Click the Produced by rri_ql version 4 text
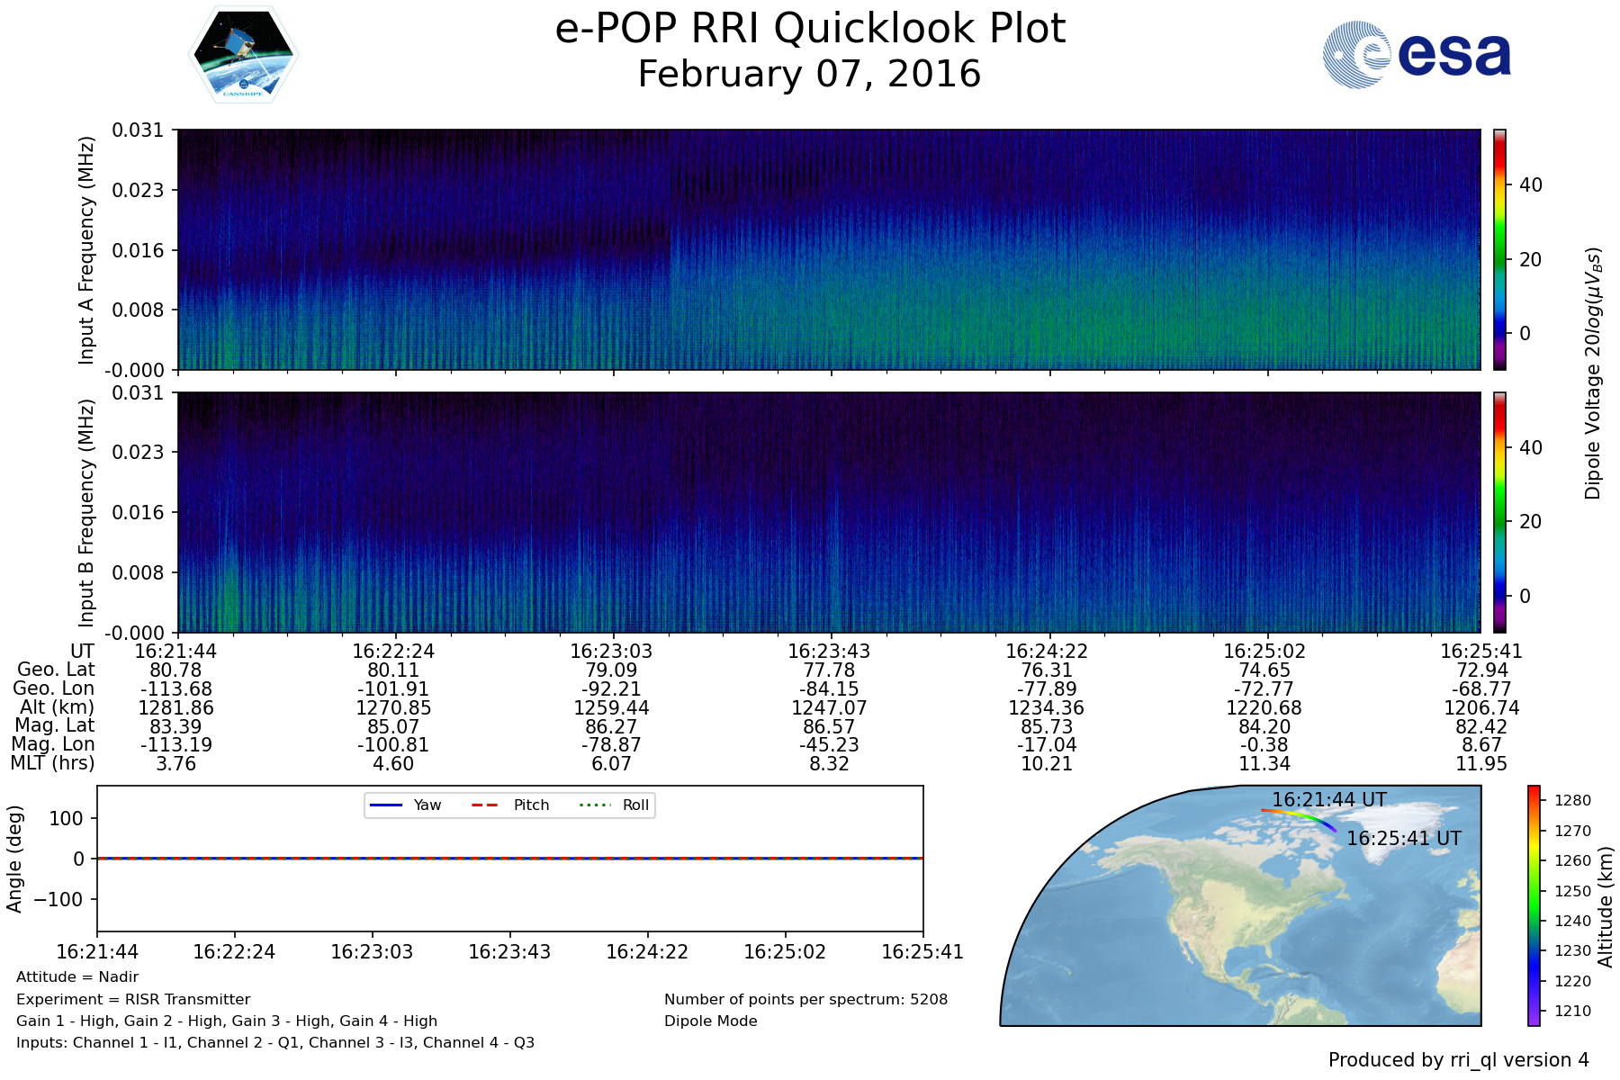 1458,1059
